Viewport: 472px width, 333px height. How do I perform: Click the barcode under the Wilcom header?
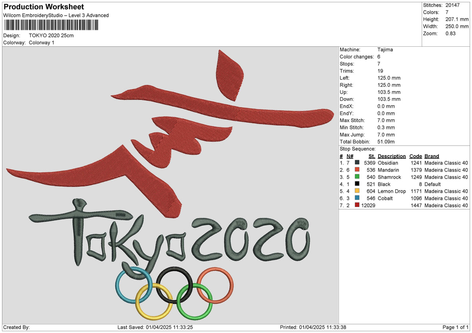pos(52,25)
